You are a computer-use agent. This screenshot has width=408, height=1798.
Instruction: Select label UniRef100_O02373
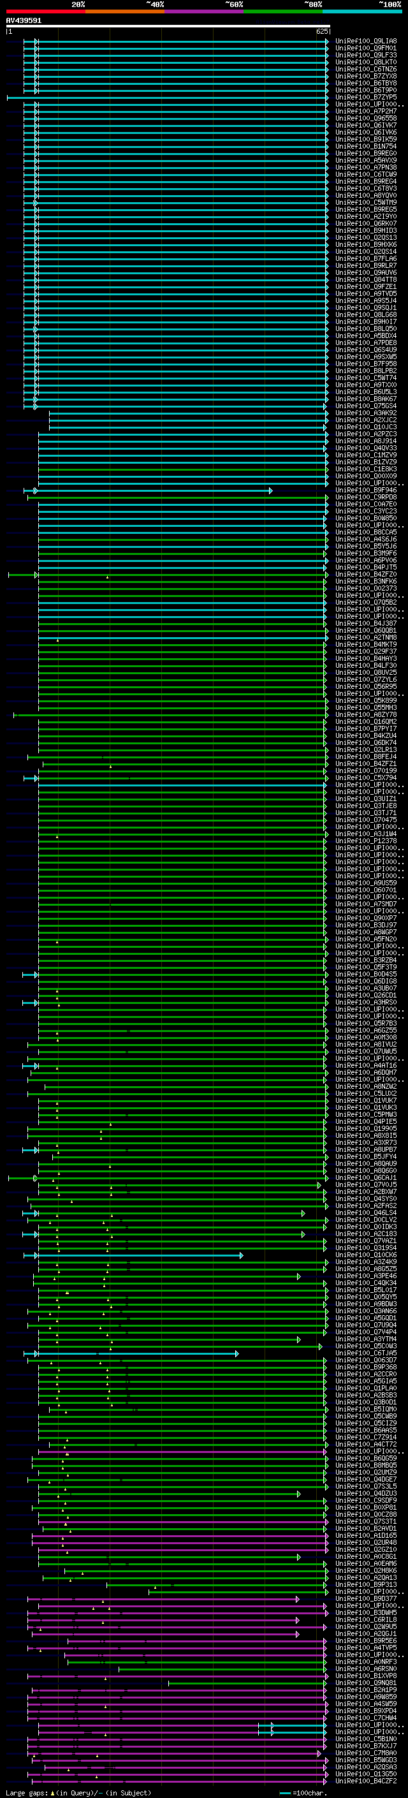click(x=366, y=589)
